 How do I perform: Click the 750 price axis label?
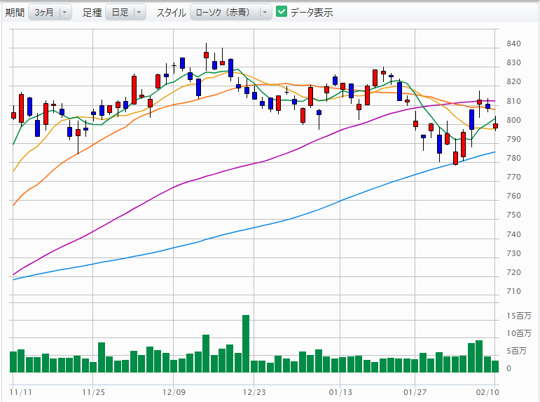513,215
